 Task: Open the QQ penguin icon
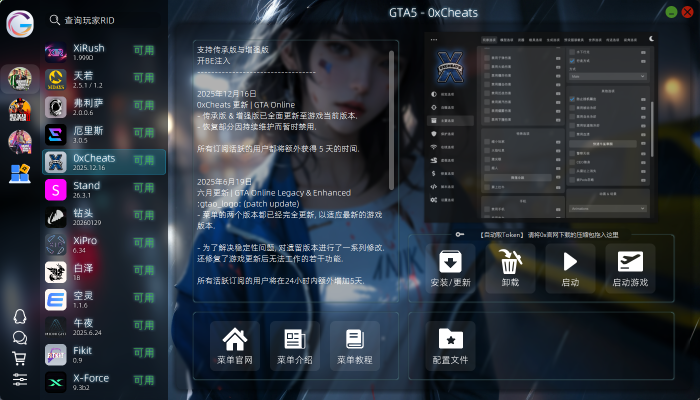(19, 316)
